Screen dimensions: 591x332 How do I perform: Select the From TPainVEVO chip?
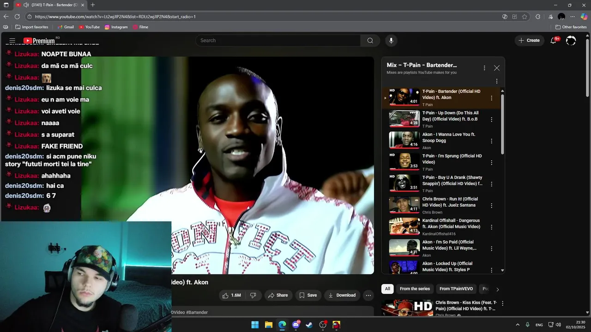[x=456, y=289]
